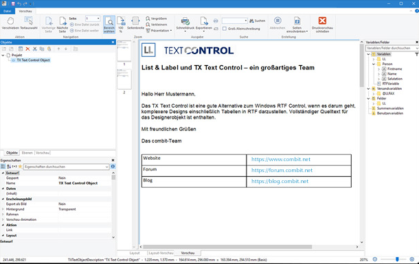Viewport: 419px width, 264px height.
Task: Expand the Rahmen property
Action: click(x=3, y=215)
